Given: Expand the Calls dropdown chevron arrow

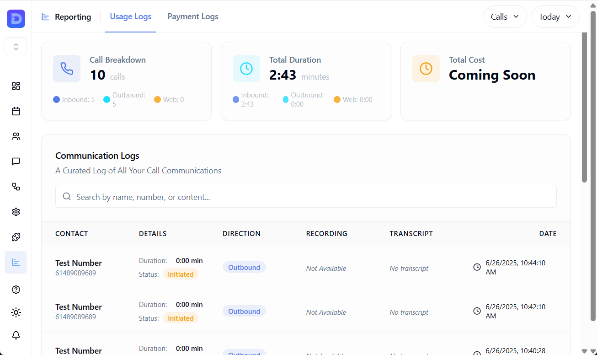Looking at the screenshot, I should click(x=517, y=16).
